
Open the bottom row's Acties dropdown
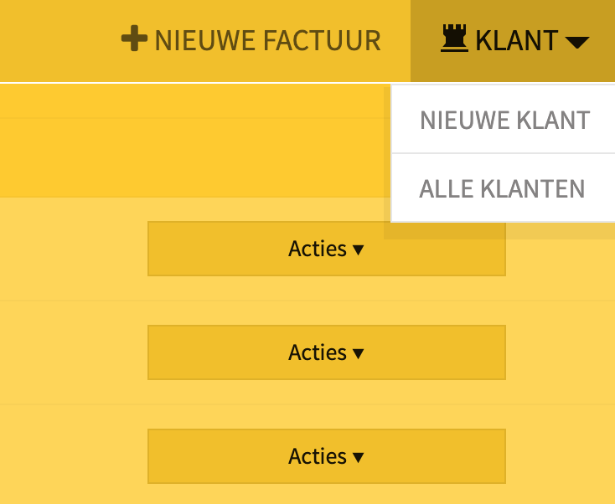click(x=326, y=456)
